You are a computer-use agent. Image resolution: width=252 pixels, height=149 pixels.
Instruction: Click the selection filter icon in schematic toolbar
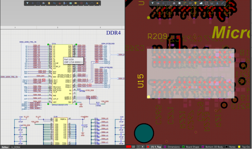[x=27, y=3]
